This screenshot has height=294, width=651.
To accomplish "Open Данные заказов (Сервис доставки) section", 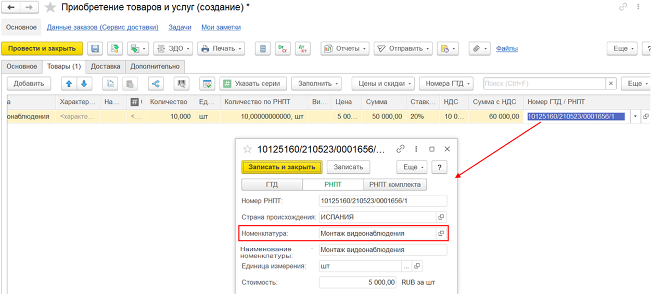I will click(103, 27).
